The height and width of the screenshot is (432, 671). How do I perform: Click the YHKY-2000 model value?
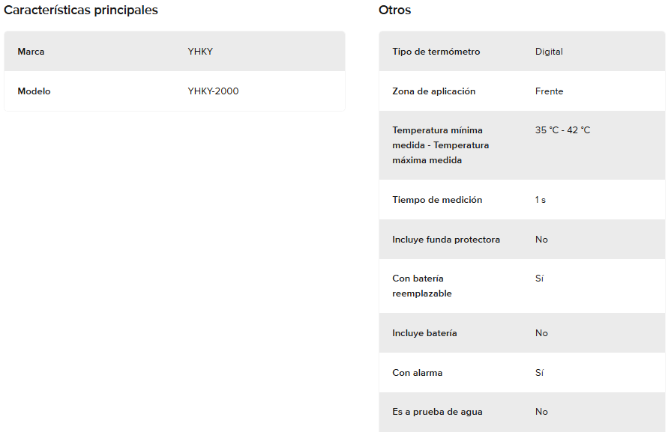[x=213, y=91]
